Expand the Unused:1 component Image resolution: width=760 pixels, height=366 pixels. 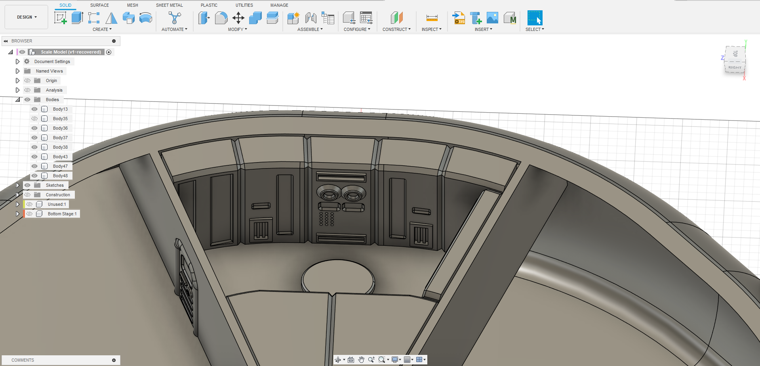pyautogui.click(x=17, y=204)
